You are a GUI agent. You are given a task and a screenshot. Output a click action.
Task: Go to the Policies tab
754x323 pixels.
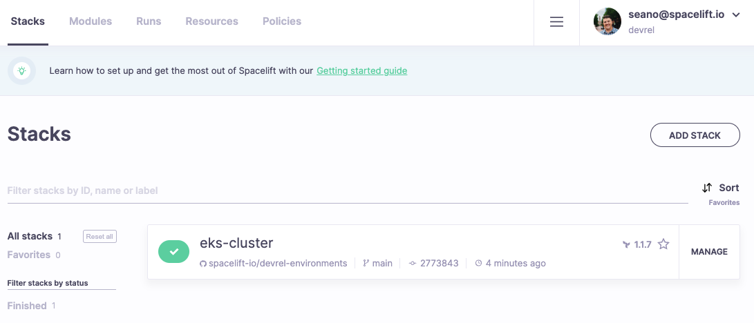pos(282,21)
